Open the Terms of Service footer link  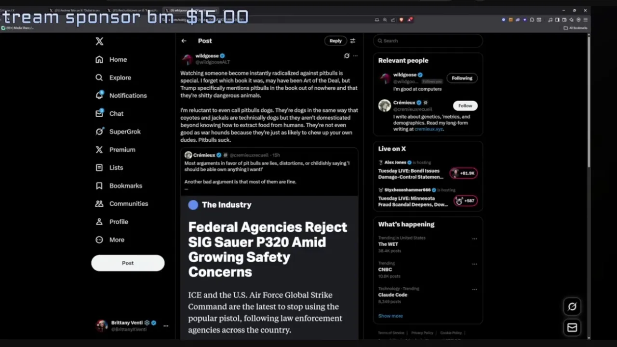coord(391,333)
